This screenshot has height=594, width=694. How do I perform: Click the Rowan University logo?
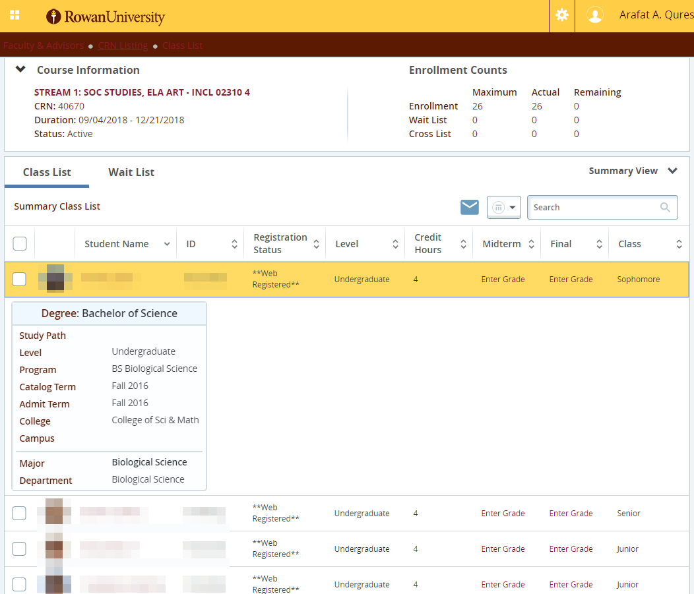tap(106, 16)
